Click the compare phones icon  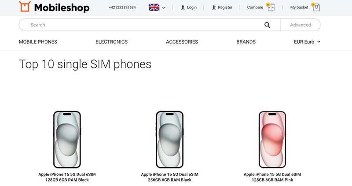[271, 7]
